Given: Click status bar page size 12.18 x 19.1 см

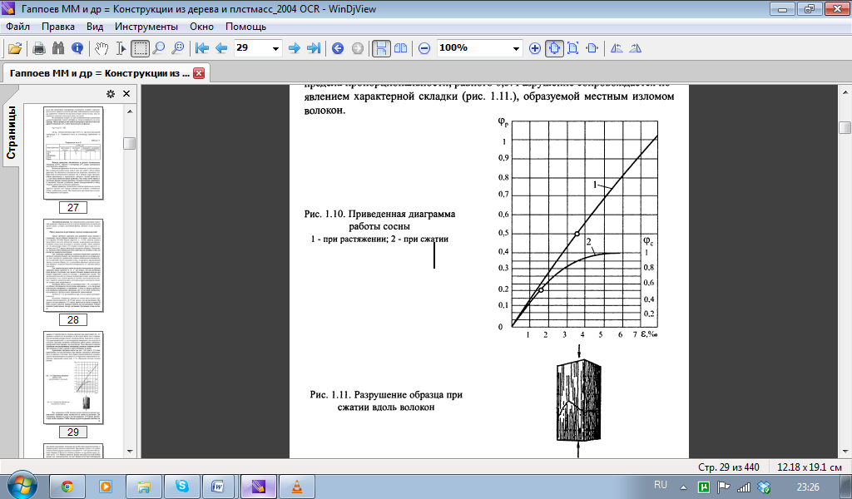Looking at the screenshot, I should (x=810, y=467).
